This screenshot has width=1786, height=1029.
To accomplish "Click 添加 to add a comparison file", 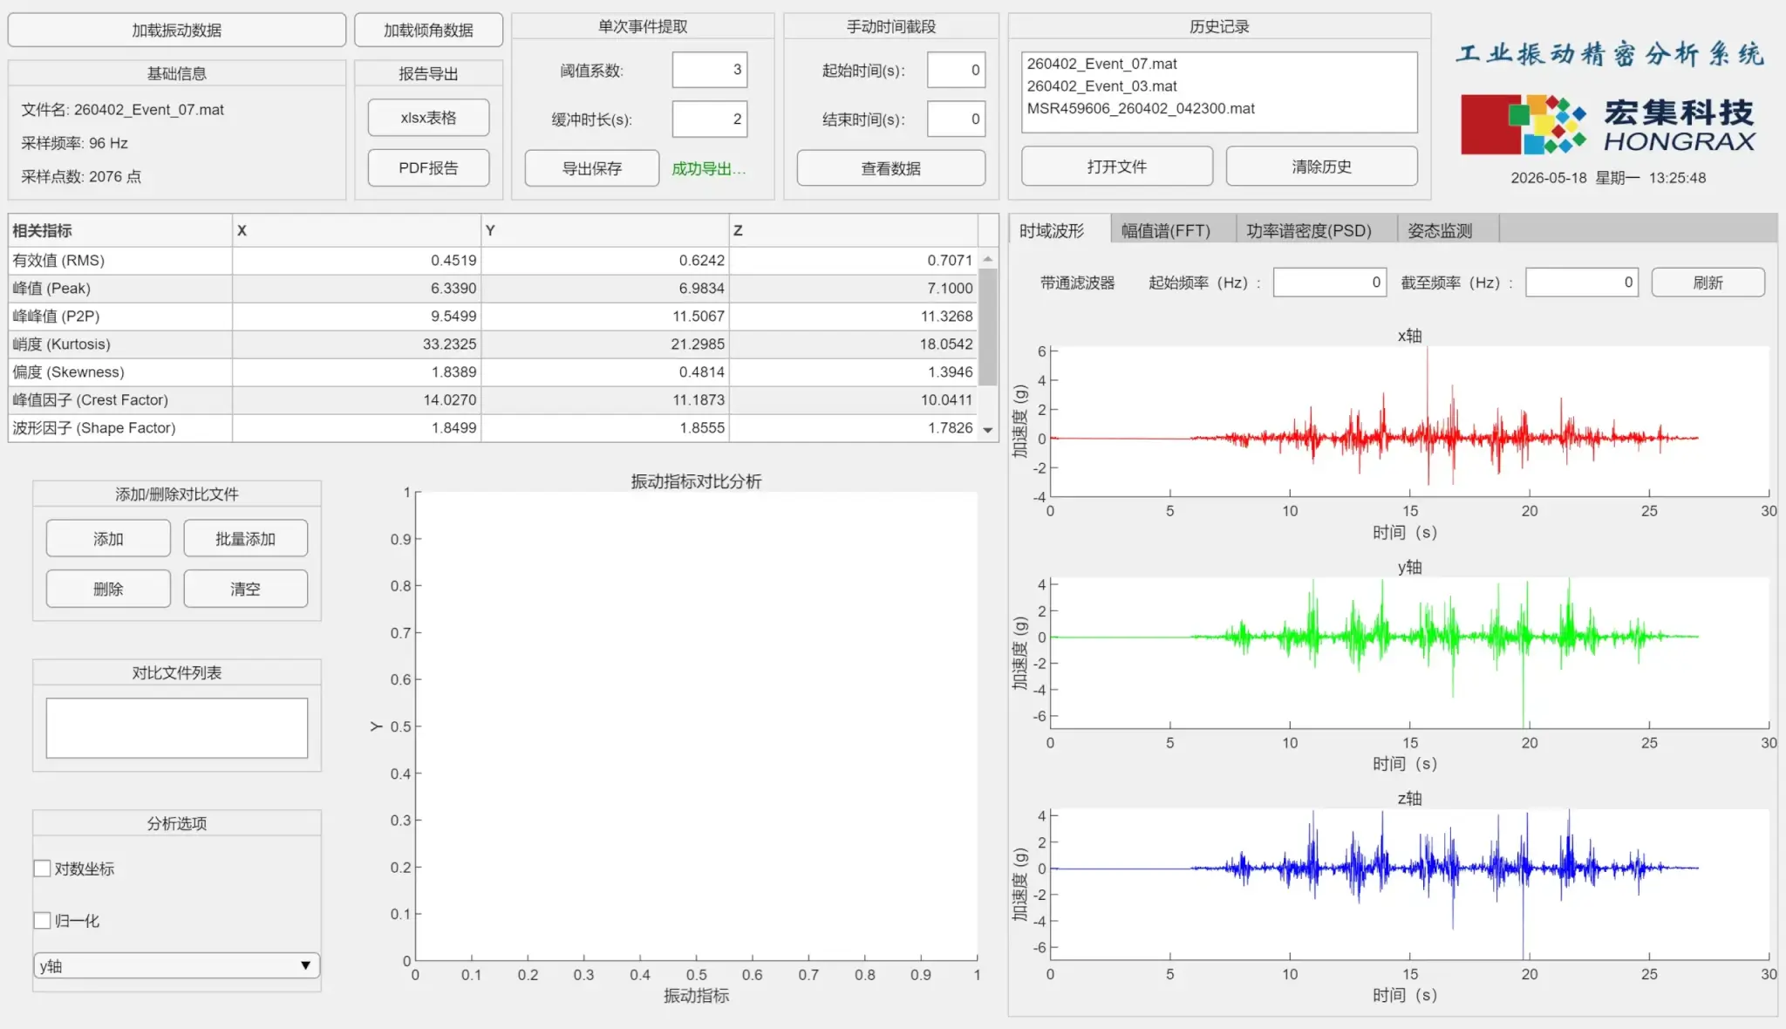I will (x=108, y=538).
